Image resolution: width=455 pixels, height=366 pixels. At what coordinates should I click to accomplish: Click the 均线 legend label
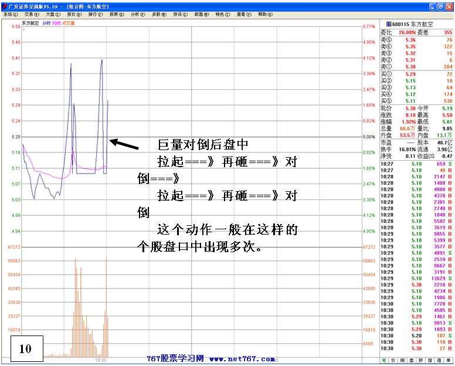[56, 23]
